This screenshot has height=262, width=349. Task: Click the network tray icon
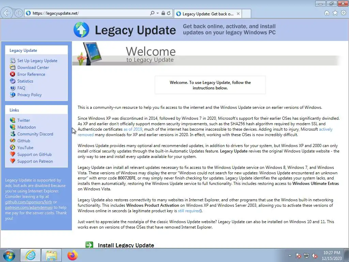pos(306,256)
